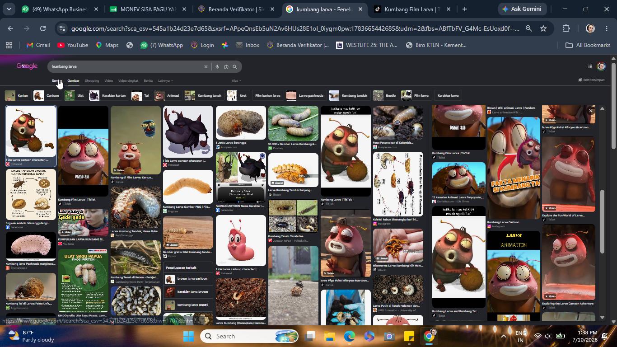Show hidden system tray icons

point(504,336)
